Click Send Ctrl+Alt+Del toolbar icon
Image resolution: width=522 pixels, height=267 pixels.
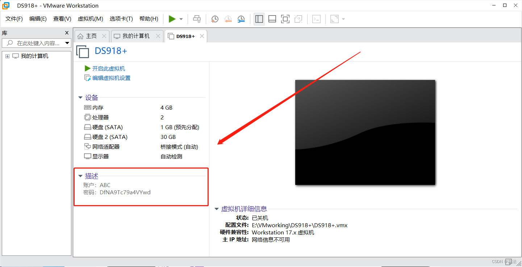click(197, 19)
